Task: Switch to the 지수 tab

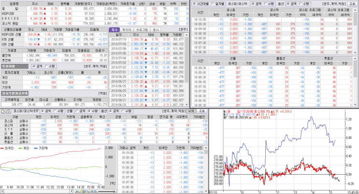Action: 115,30
